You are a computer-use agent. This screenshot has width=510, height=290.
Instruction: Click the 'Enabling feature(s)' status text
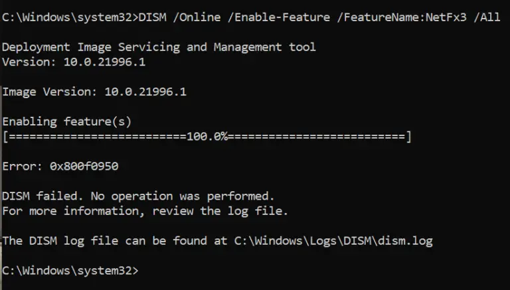coord(67,121)
